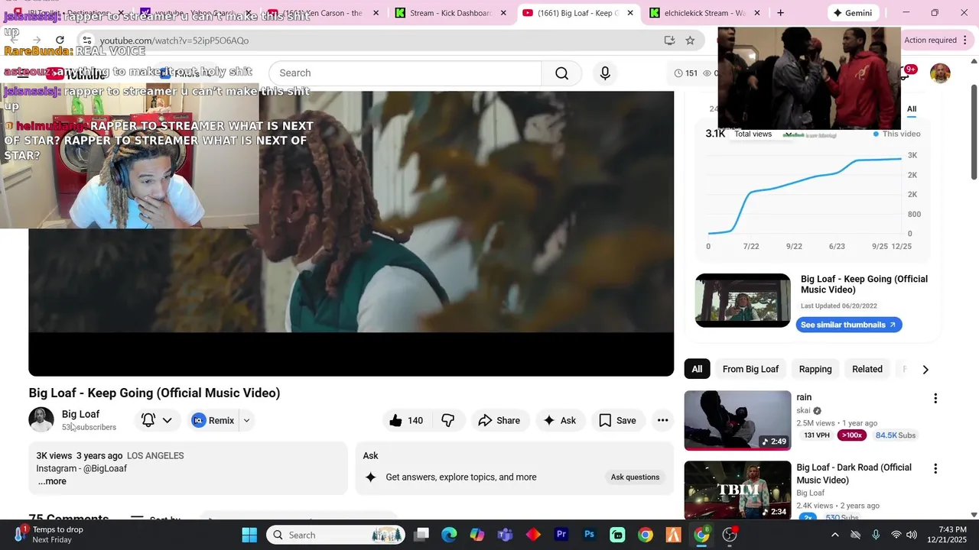Viewport: 979px width, 550px height.
Task: Open Premiere Pro from the taskbar
Action: tap(561, 535)
